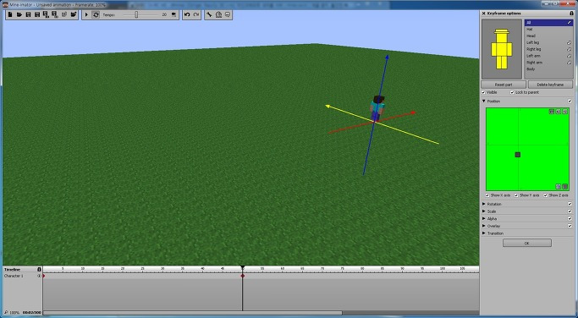
Task: Toggle the Show X axis checkbox
Action: (487, 195)
